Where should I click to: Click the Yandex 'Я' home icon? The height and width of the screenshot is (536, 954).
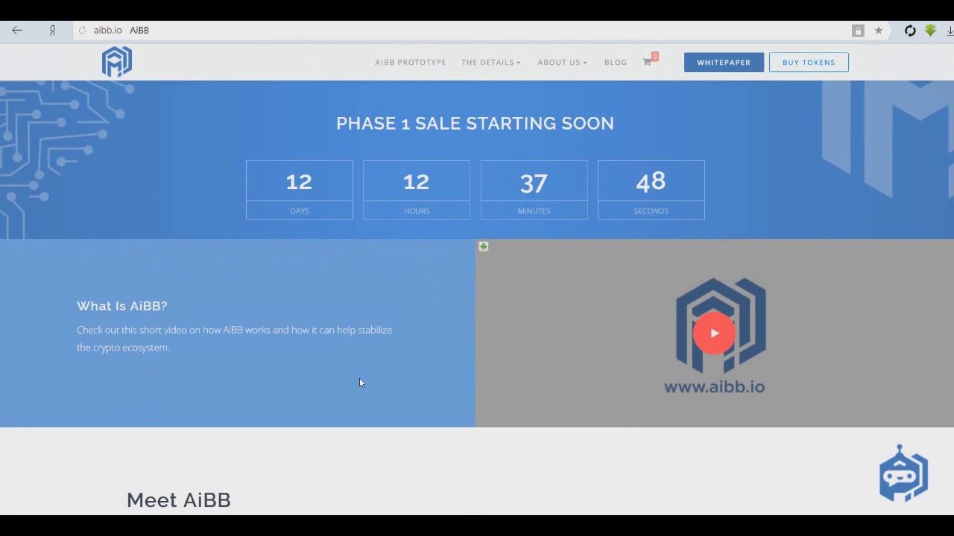pos(52,31)
